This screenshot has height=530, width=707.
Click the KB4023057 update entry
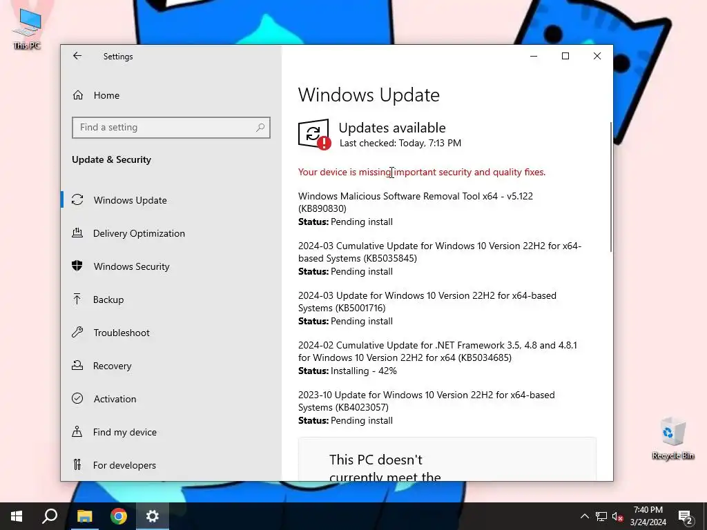click(x=427, y=407)
